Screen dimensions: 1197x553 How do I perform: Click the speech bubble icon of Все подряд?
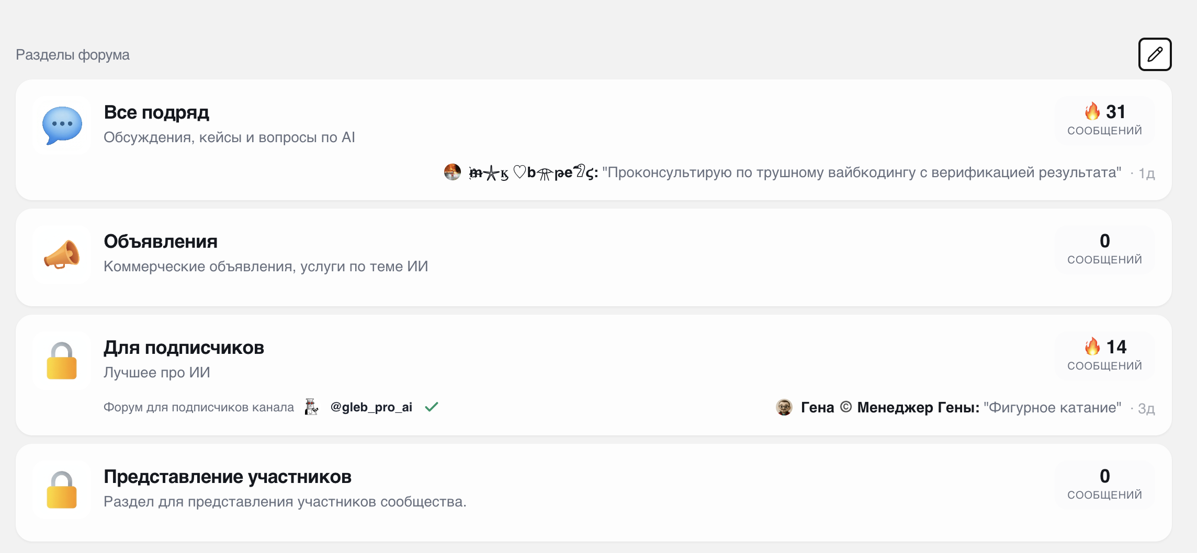click(x=61, y=125)
